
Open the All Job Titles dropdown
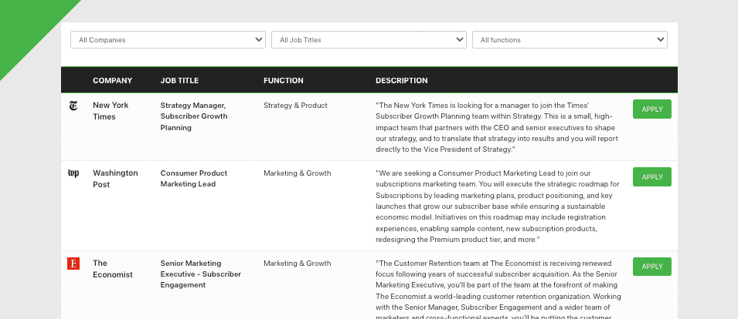[369, 40]
